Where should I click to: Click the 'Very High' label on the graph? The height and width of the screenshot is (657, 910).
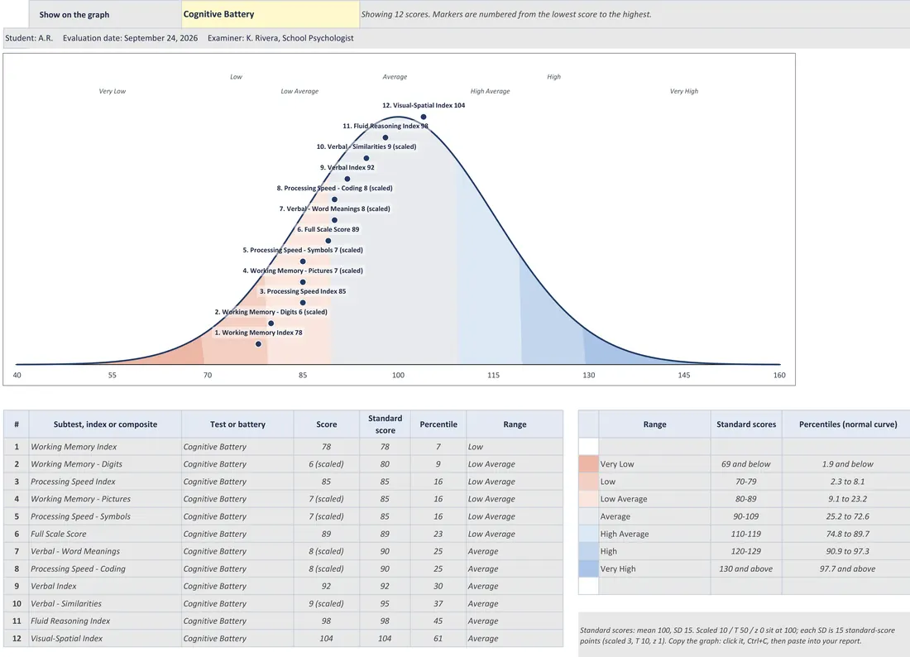(x=683, y=91)
